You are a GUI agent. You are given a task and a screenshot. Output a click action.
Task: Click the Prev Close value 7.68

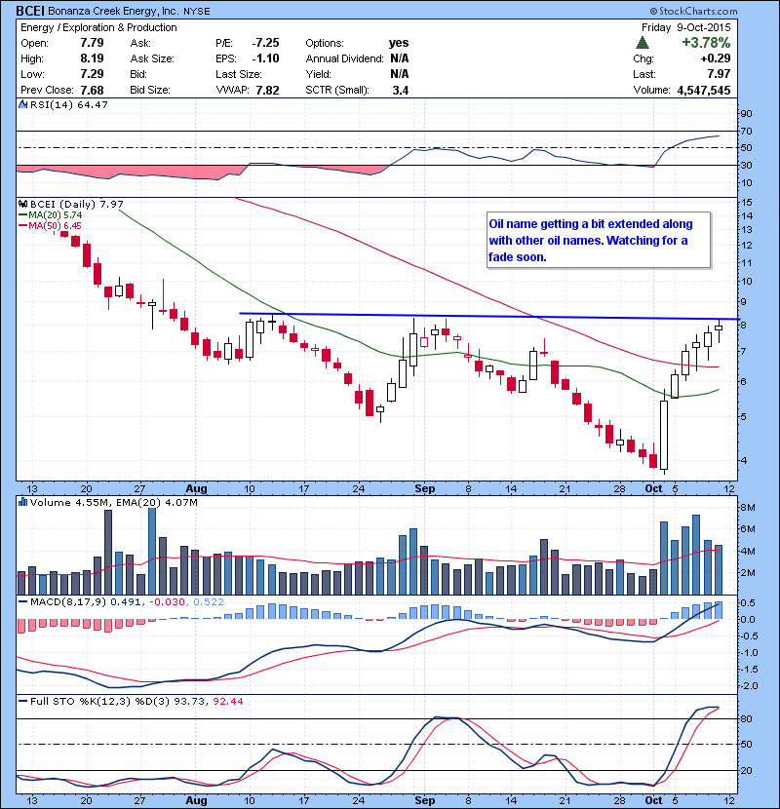point(92,90)
